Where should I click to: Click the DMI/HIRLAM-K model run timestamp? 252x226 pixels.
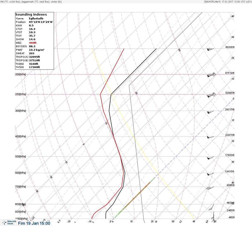click(228, 2)
